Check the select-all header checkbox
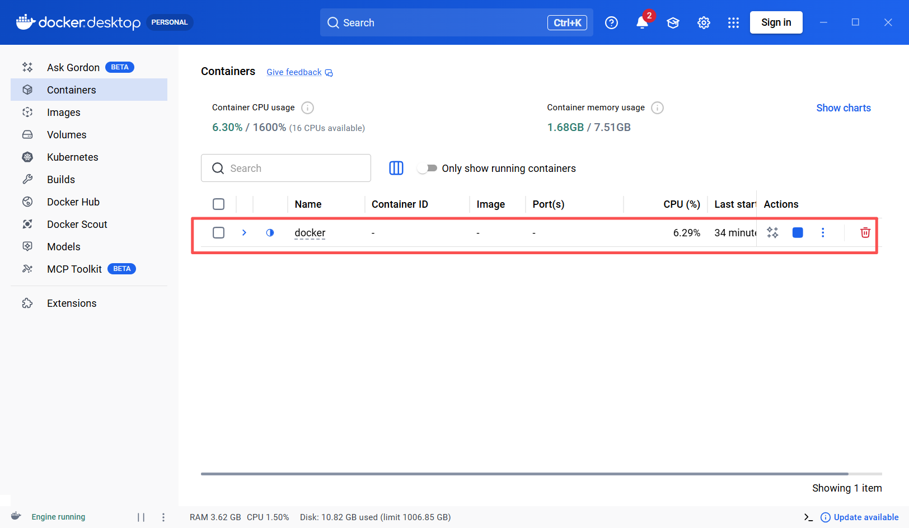 [219, 204]
